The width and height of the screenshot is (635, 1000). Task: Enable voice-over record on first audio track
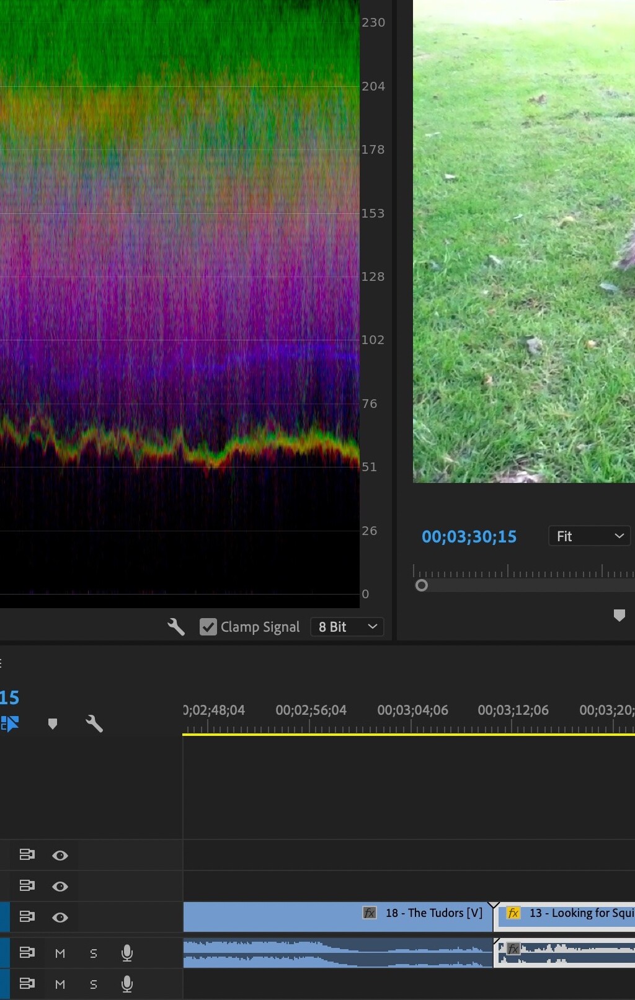pyautogui.click(x=127, y=953)
